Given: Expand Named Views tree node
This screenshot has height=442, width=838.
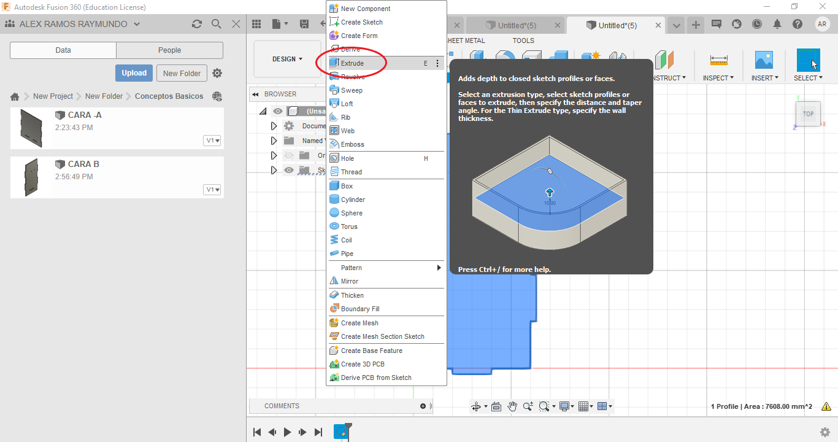Looking at the screenshot, I should click(274, 141).
